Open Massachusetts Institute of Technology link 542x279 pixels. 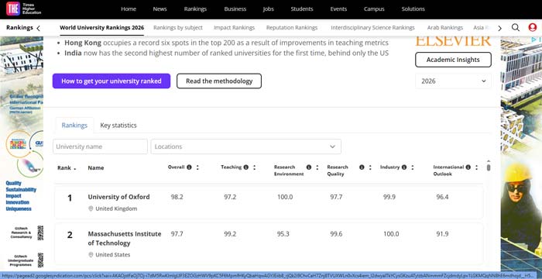pos(125,239)
